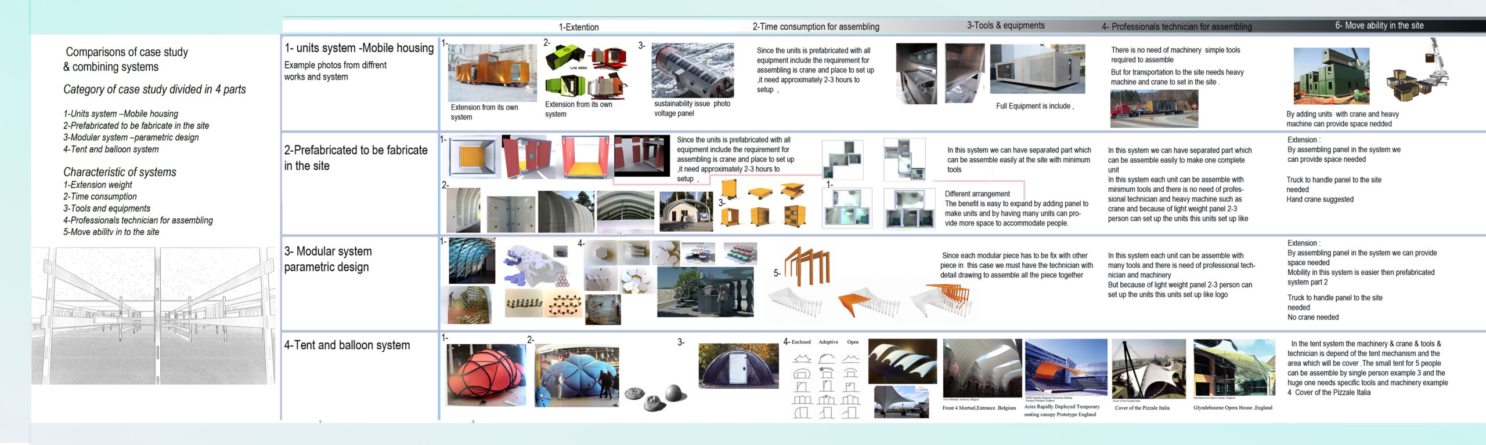Click the 6- Move ability in the site header
Screen dimensions: 1486x445
point(1379,25)
